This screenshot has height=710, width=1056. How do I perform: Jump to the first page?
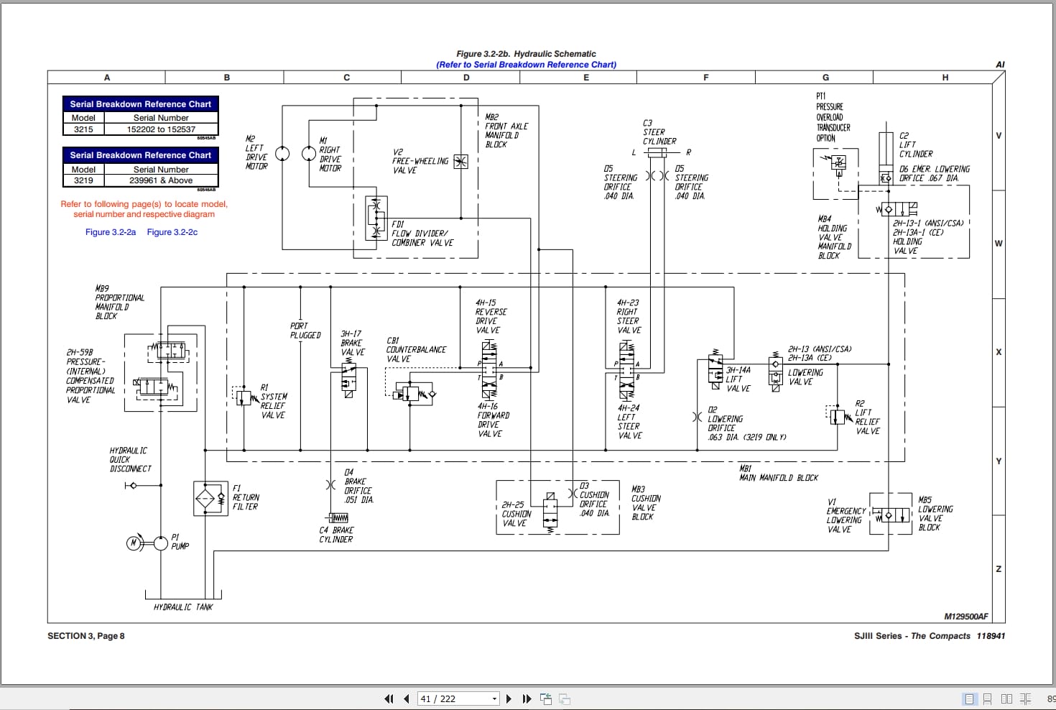[389, 699]
